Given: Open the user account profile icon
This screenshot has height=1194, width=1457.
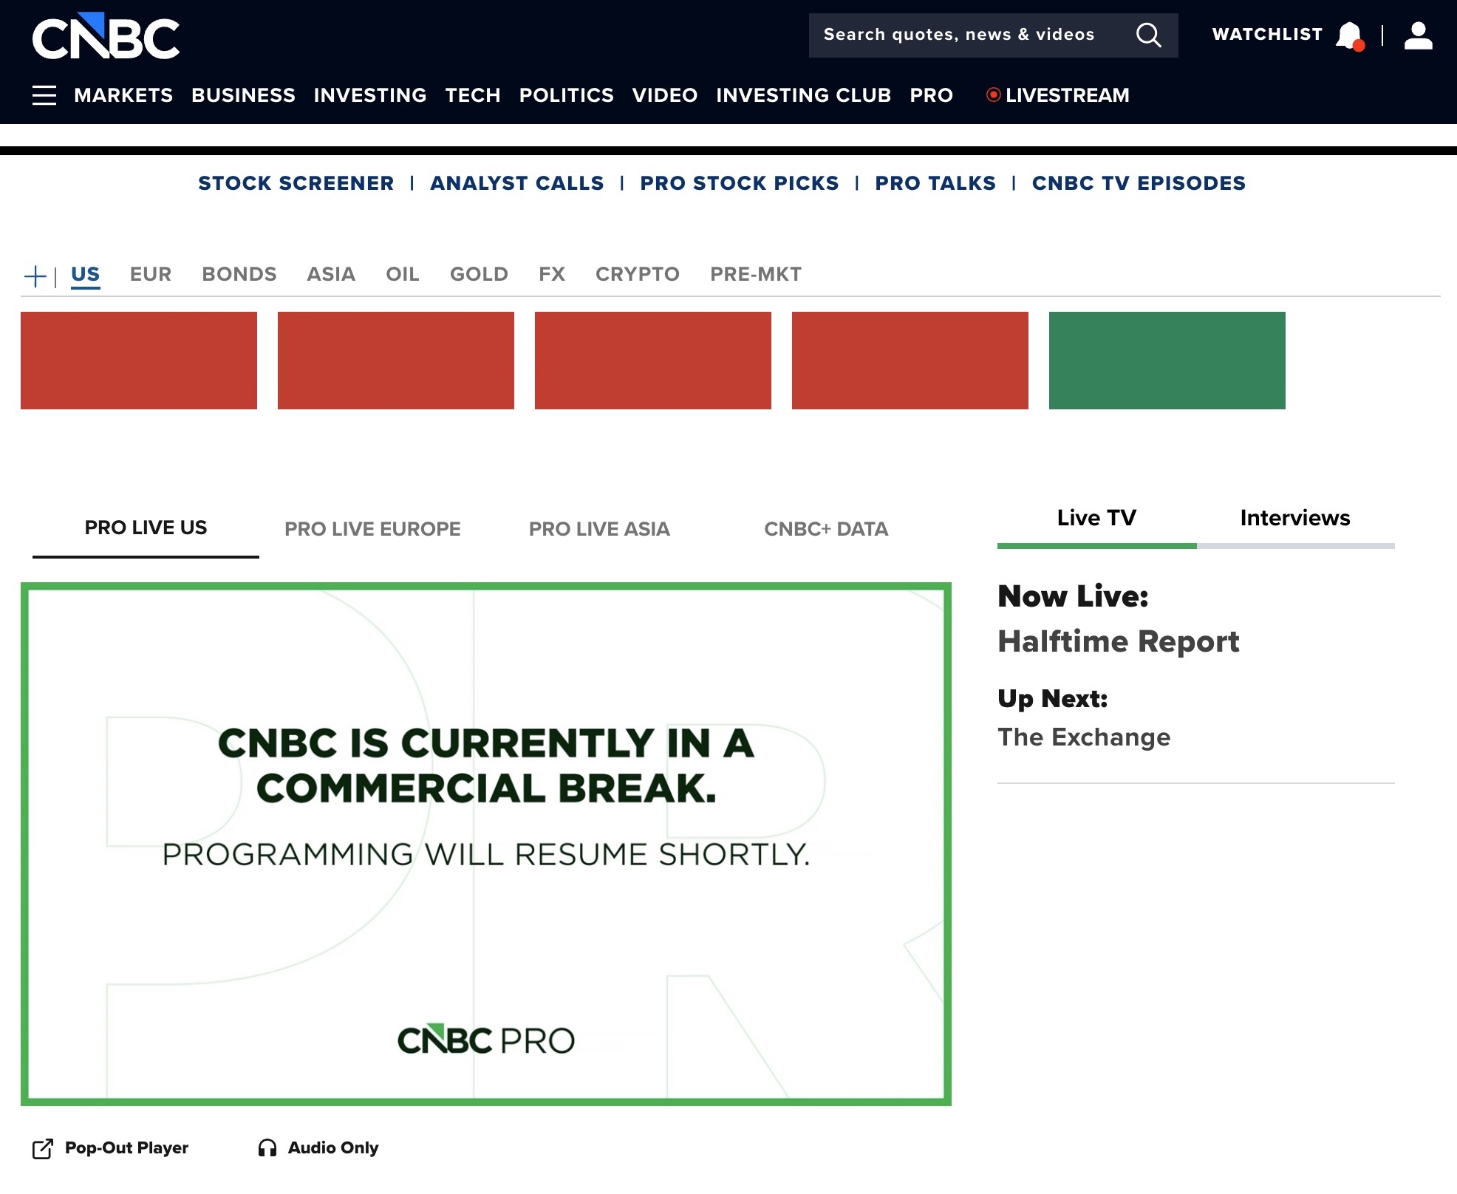Looking at the screenshot, I should click(x=1418, y=35).
